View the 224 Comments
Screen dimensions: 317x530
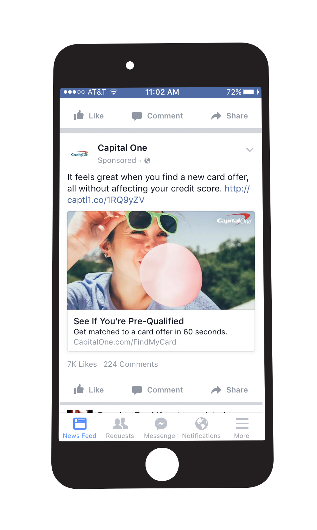coord(131,364)
